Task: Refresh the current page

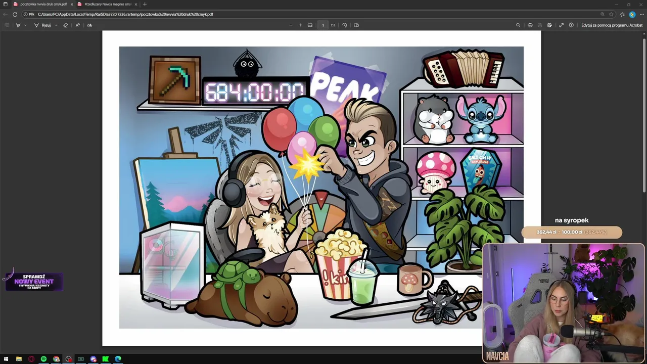Action: click(x=15, y=14)
